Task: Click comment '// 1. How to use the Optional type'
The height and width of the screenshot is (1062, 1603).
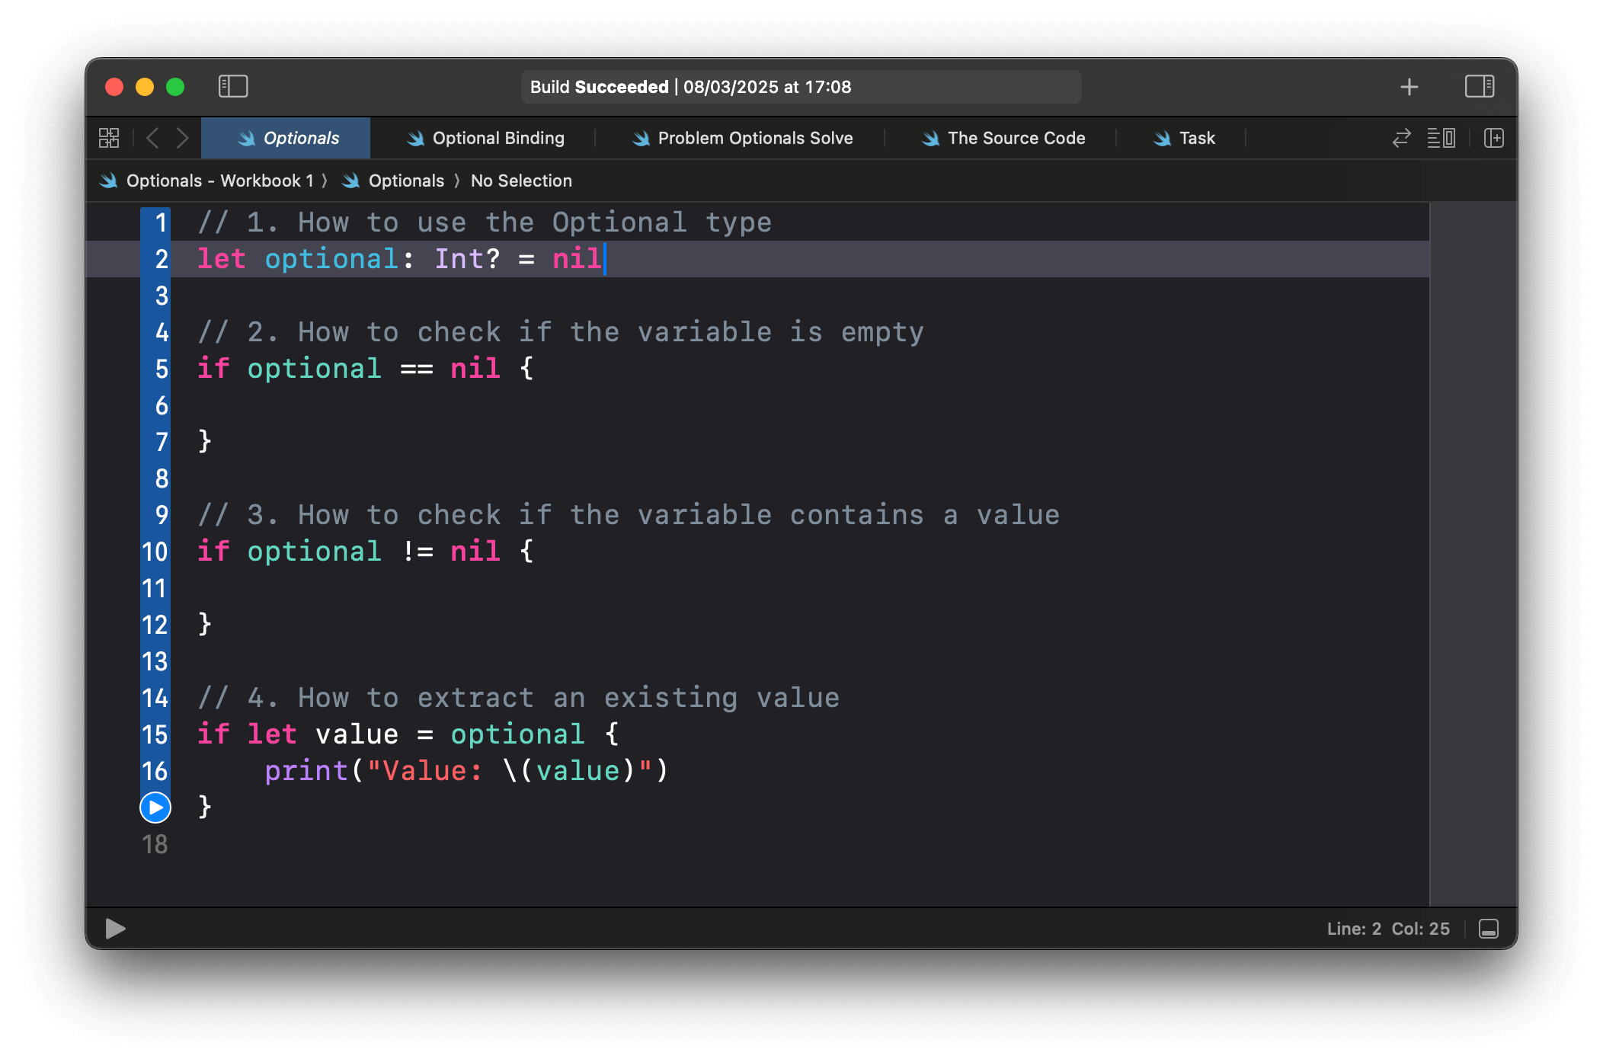Action: (485, 222)
